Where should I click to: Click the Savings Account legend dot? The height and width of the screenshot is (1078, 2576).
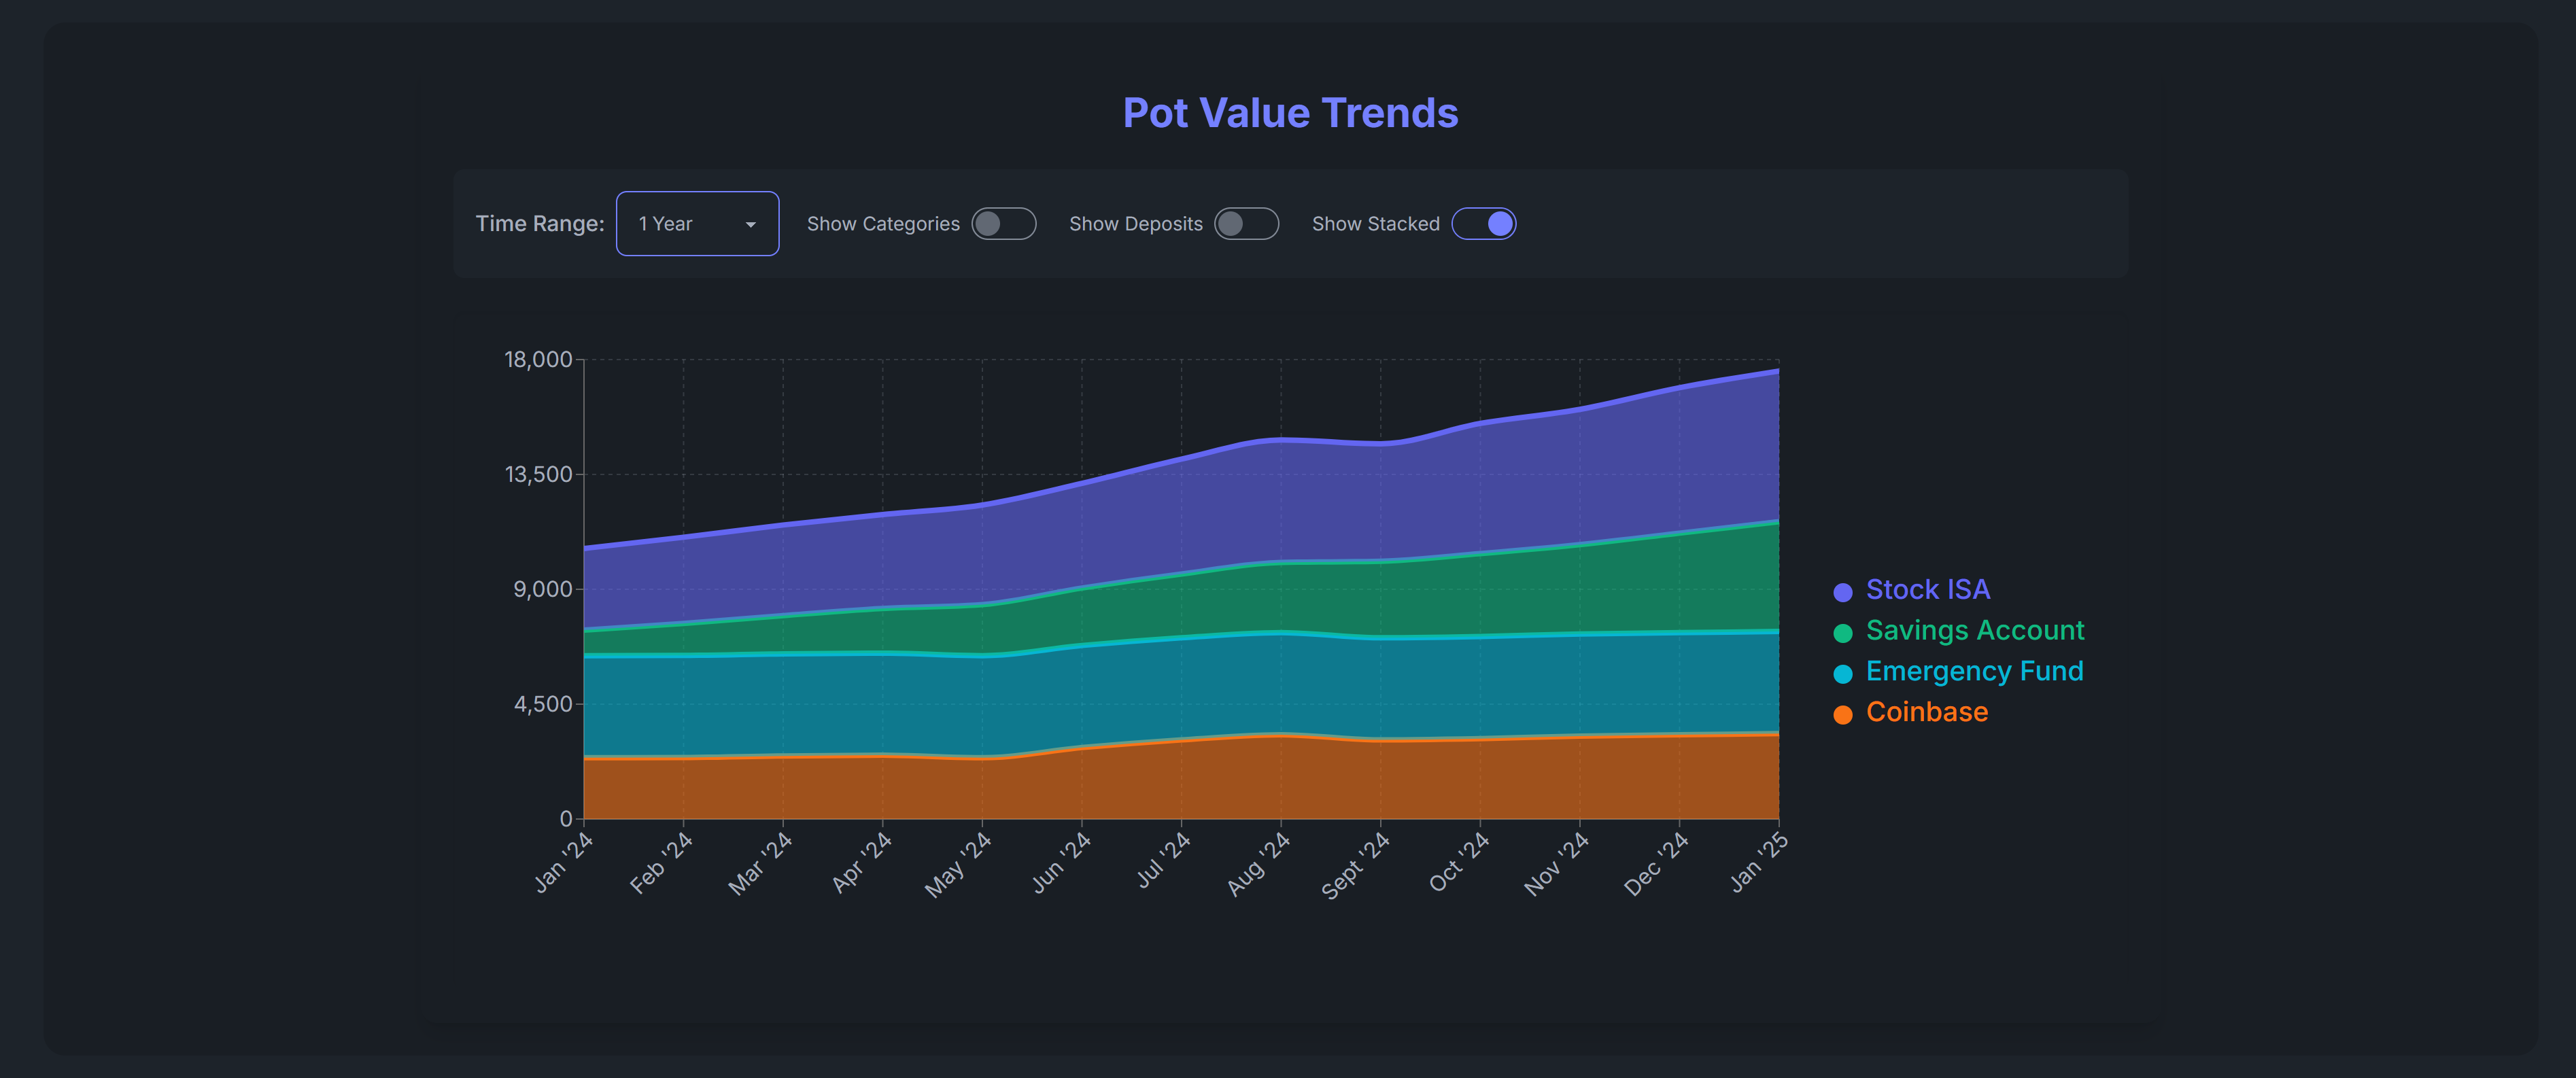[x=1842, y=633]
